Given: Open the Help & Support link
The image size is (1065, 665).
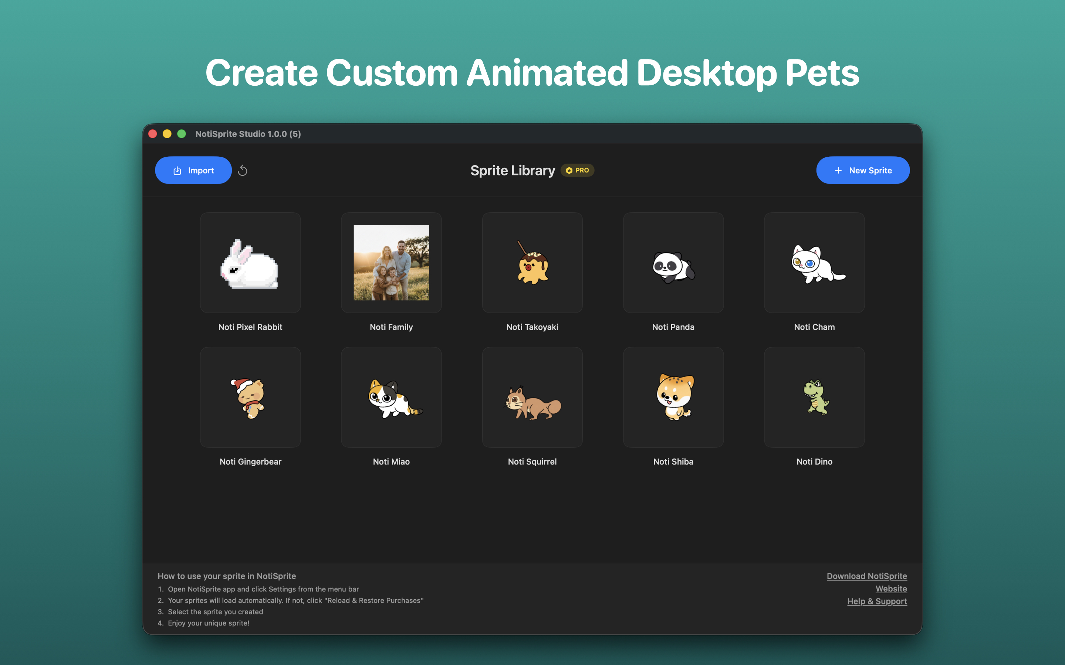Looking at the screenshot, I should 877,601.
